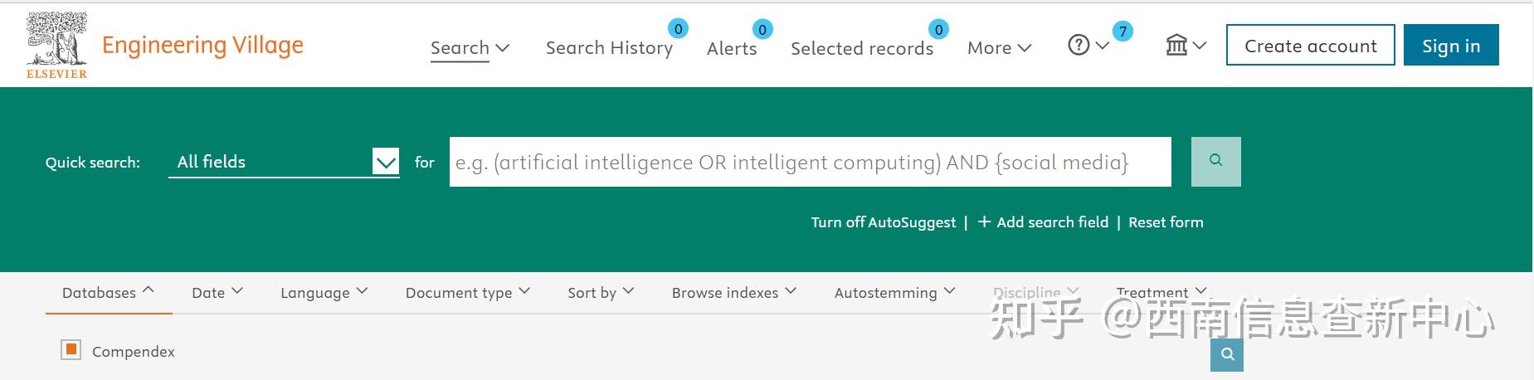
Task: Open the institution building icon menu
Action: (x=1176, y=45)
